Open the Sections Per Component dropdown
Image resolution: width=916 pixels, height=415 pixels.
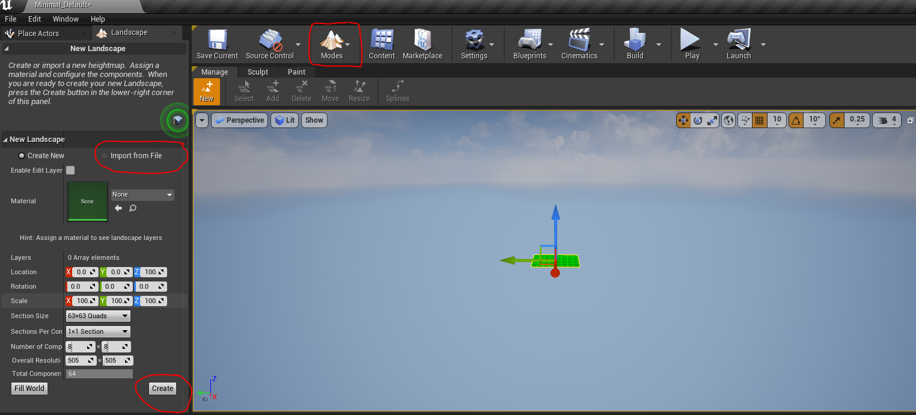pos(97,331)
